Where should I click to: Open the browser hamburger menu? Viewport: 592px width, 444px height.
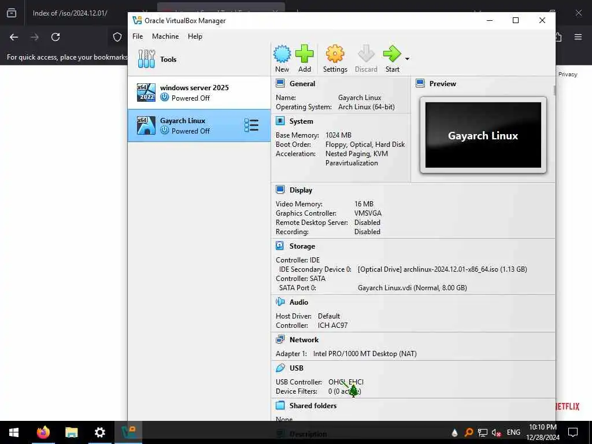tap(578, 37)
